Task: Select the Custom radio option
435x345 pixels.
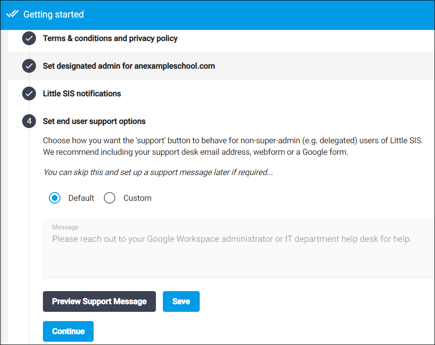Action: (110, 198)
